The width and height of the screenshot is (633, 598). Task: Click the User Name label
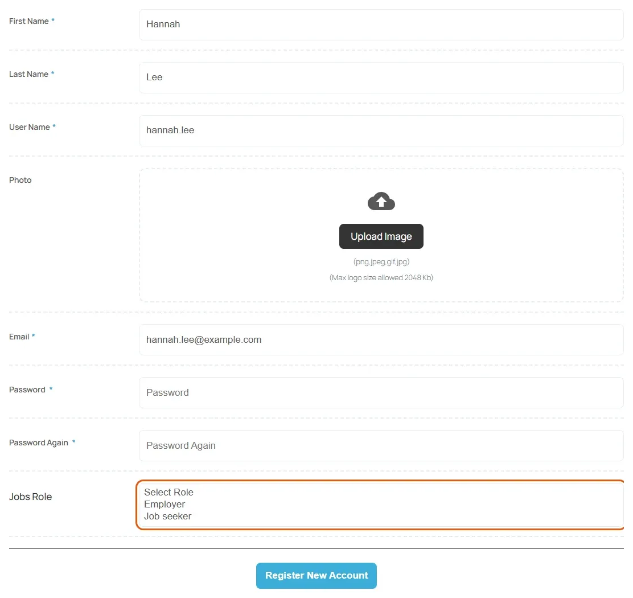pyautogui.click(x=30, y=127)
